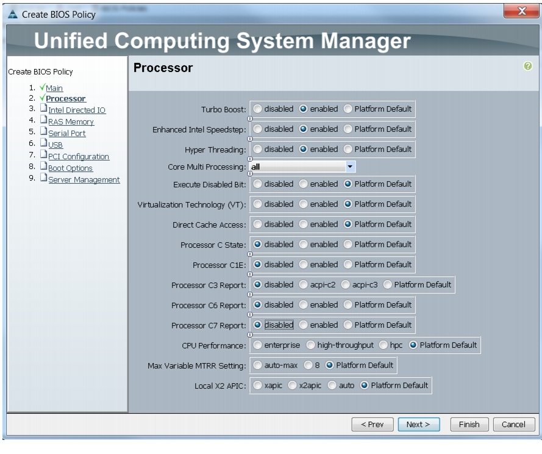542x454 pixels.
Task: Click the page icon beside RAS Memory
Action: (43, 120)
